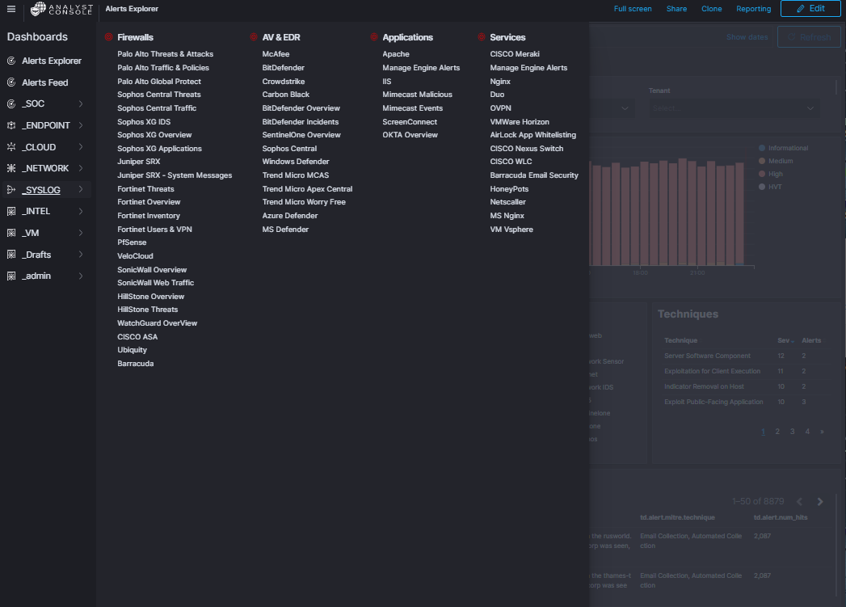Image resolution: width=846 pixels, height=607 pixels.
Task: Click the red target icon beside Applications
Action: (x=374, y=37)
